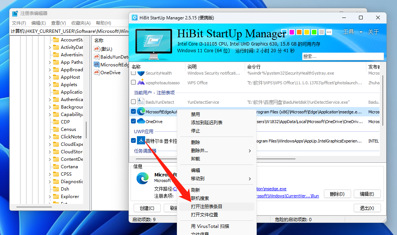
Task: Select the Applets folder icon in registry tree
Action: point(56,85)
